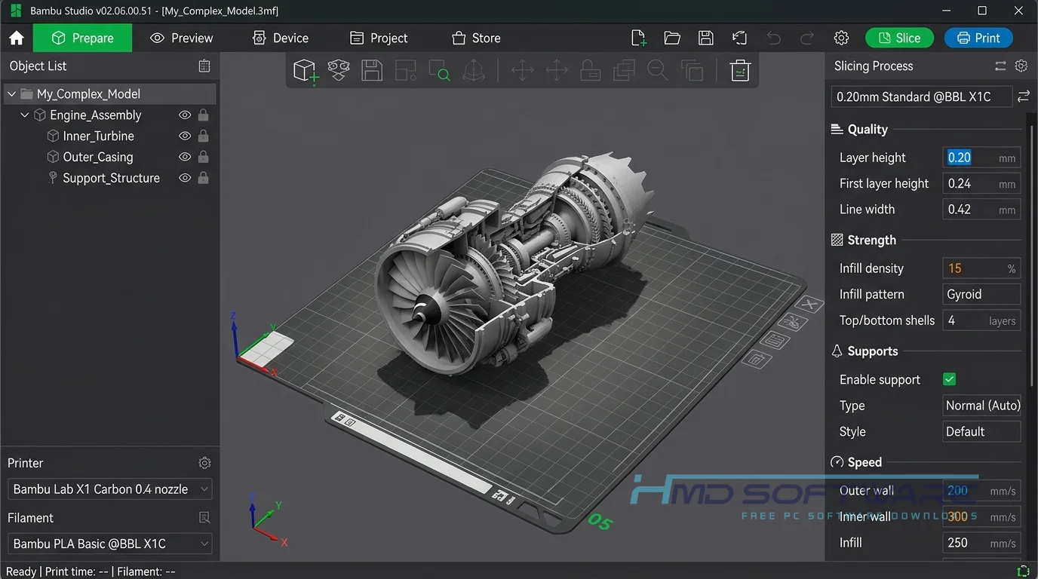1038x579 pixels.
Task: Open the Bambu Lab X1 Carbon printer dropdown
Action: click(x=109, y=489)
